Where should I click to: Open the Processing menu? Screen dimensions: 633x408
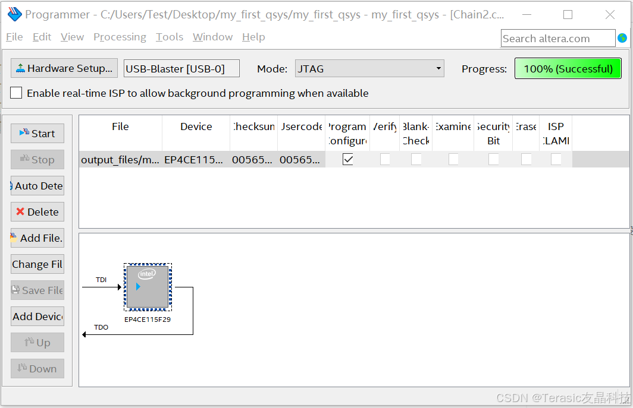pos(120,37)
